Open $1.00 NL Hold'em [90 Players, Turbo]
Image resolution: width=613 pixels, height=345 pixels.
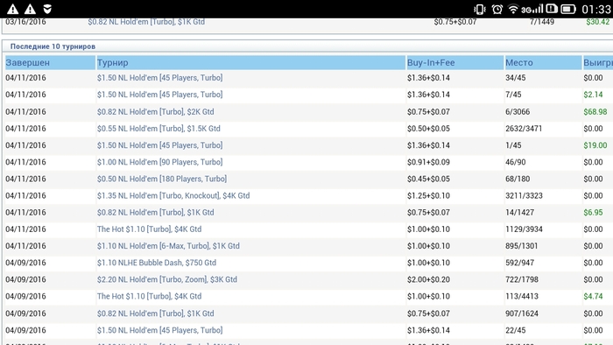pyautogui.click(x=160, y=162)
